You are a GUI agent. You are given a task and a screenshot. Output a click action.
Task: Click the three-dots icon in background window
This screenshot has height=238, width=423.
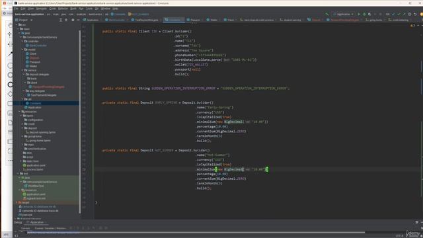(x=10, y=161)
